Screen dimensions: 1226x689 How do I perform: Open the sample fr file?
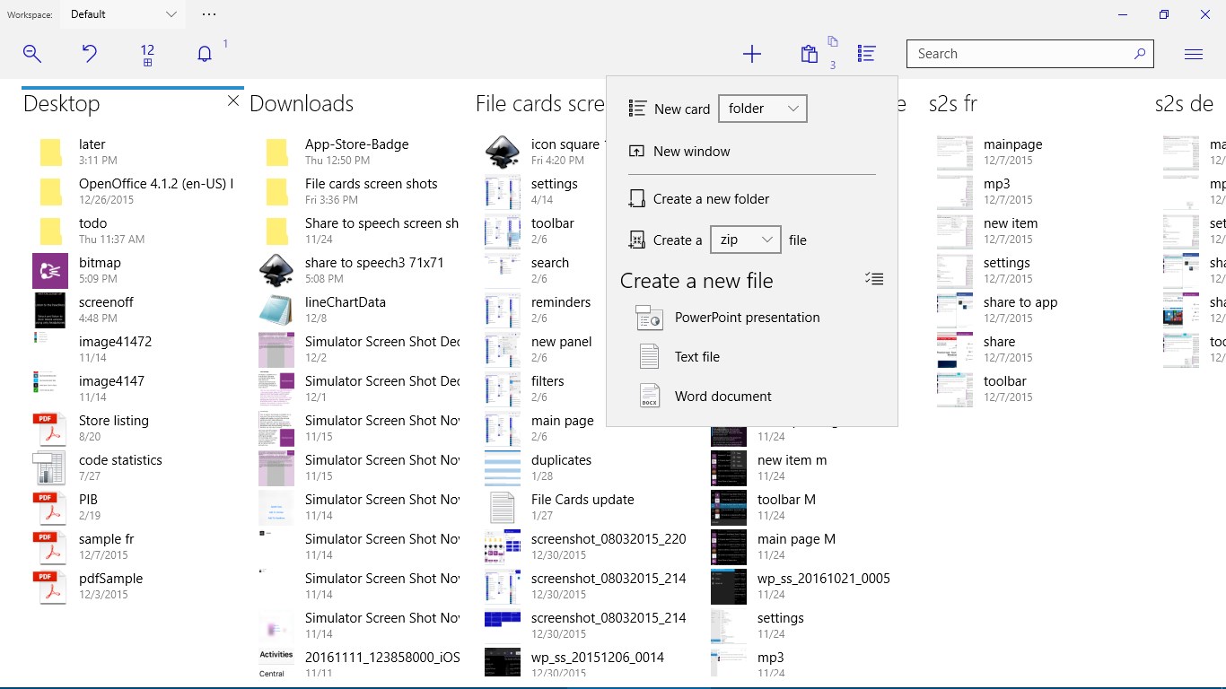click(106, 539)
